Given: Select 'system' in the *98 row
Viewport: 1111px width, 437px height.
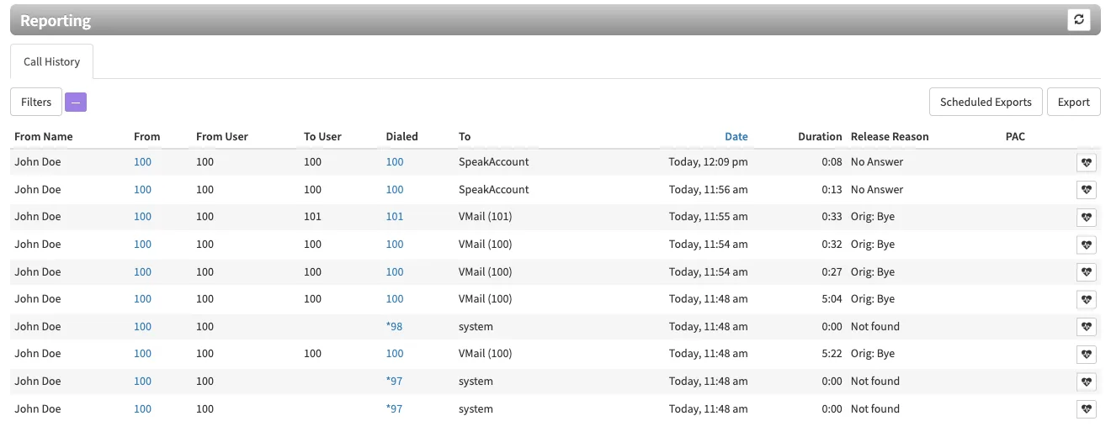Looking at the screenshot, I should (x=476, y=326).
